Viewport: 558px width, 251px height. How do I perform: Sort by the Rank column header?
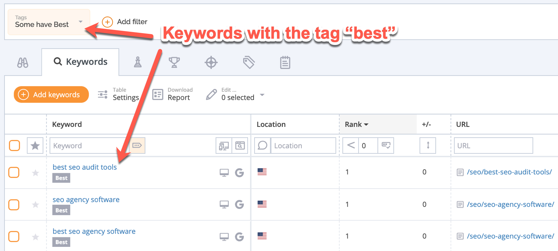pyautogui.click(x=356, y=124)
